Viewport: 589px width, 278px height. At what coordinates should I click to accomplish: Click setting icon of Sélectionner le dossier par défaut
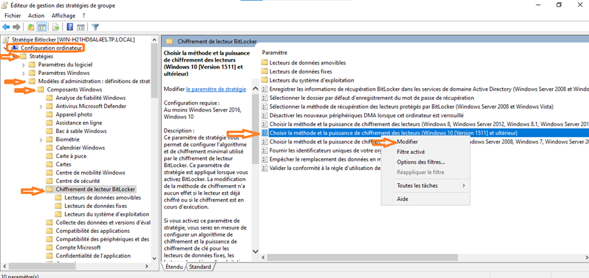coord(264,98)
